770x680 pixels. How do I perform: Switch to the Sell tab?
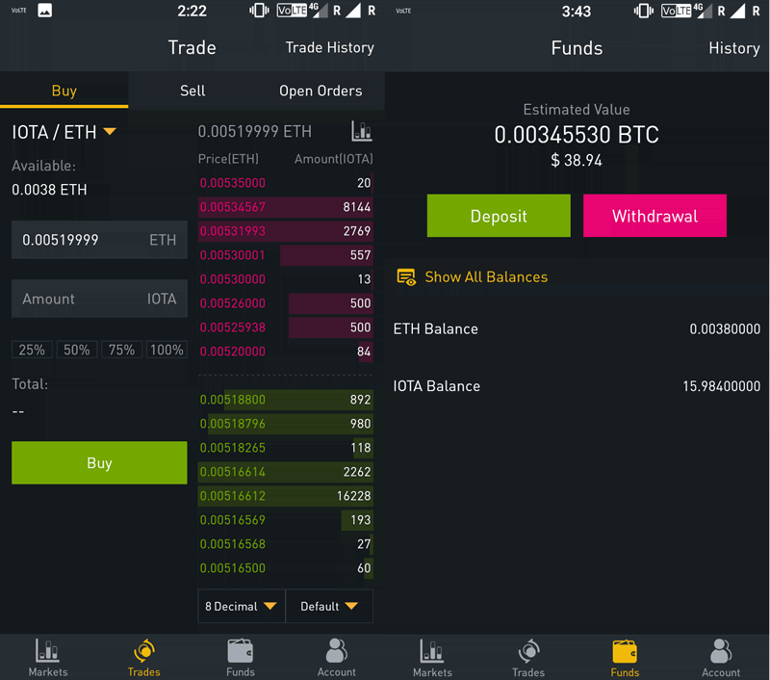tap(192, 91)
